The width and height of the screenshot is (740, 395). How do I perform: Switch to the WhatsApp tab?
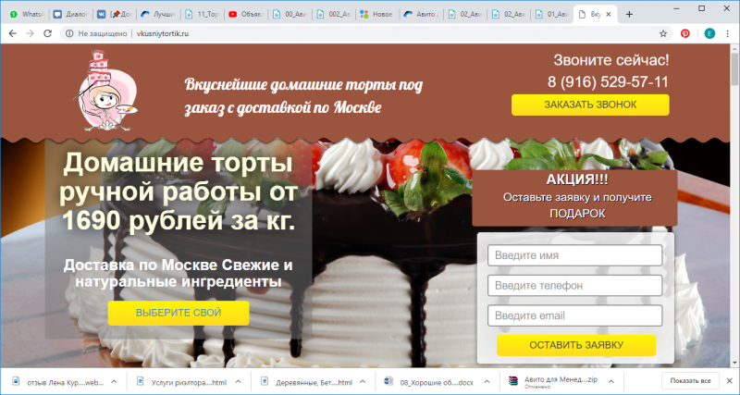(x=27, y=15)
